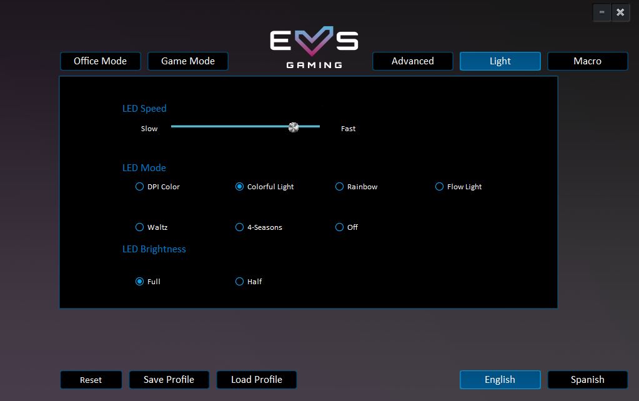Switch language to English

point(500,380)
